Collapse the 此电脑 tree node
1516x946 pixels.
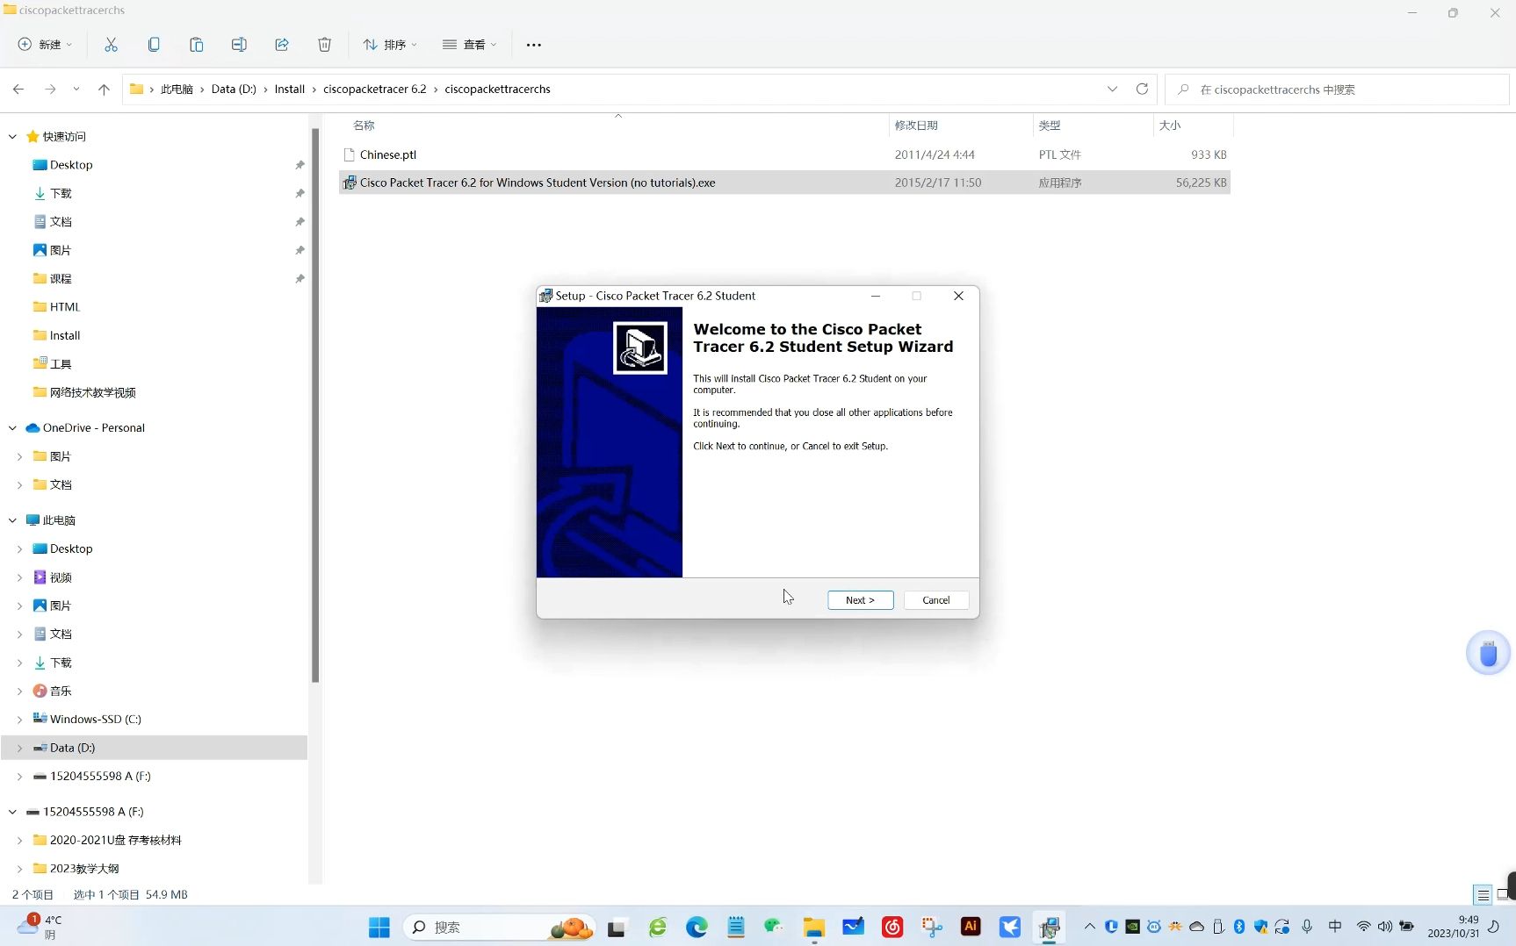pos(12,520)
